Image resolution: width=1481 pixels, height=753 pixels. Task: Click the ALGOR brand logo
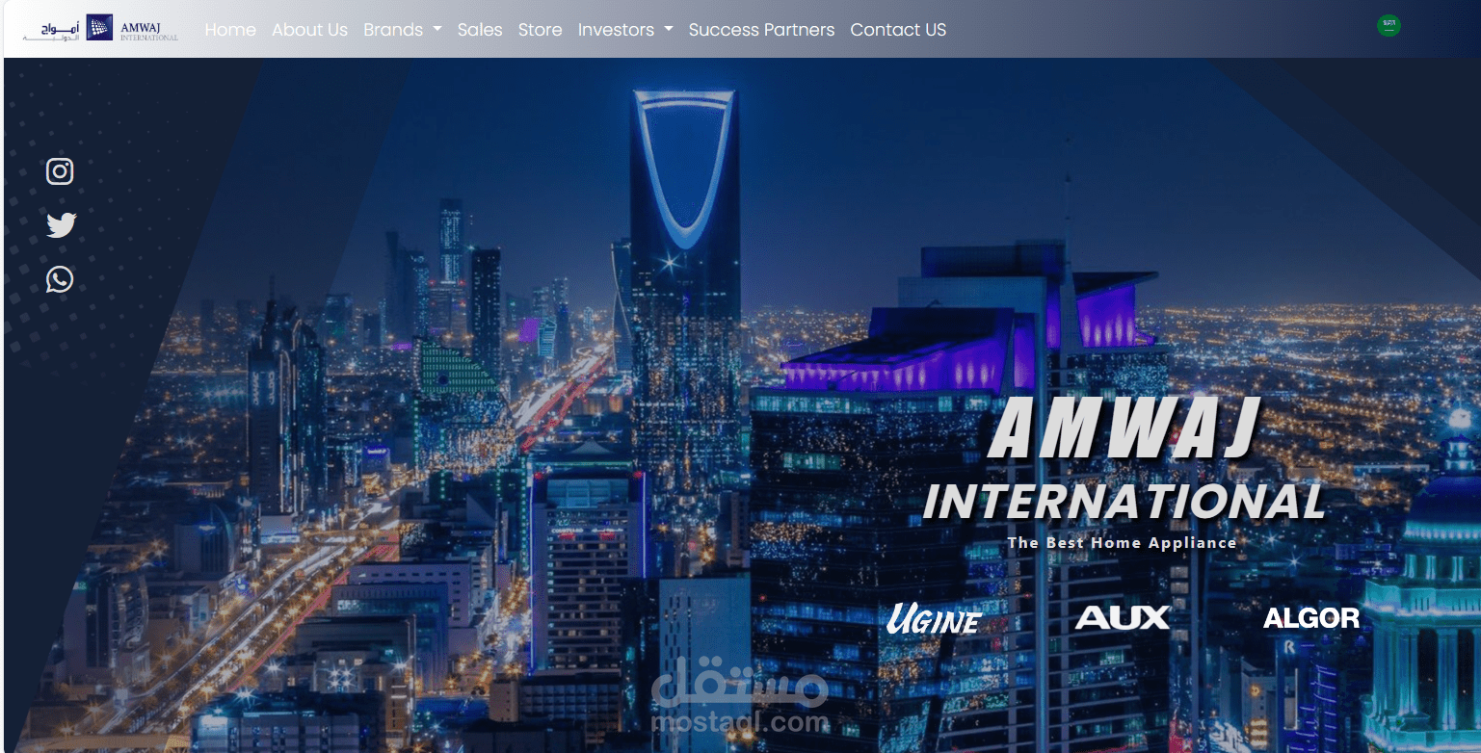[1311, 618]
